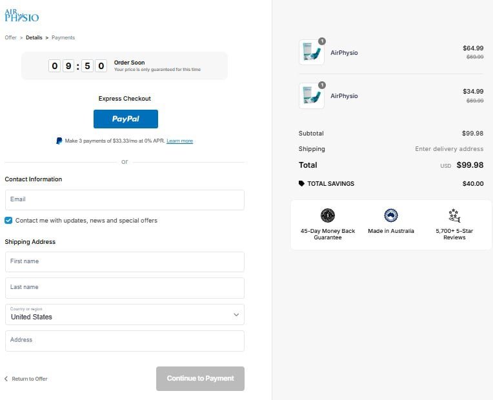The image size is (493, 400).
Task: Go to the Offer breadcrumb
Action: pyautogui.click(x=11, y=37)
